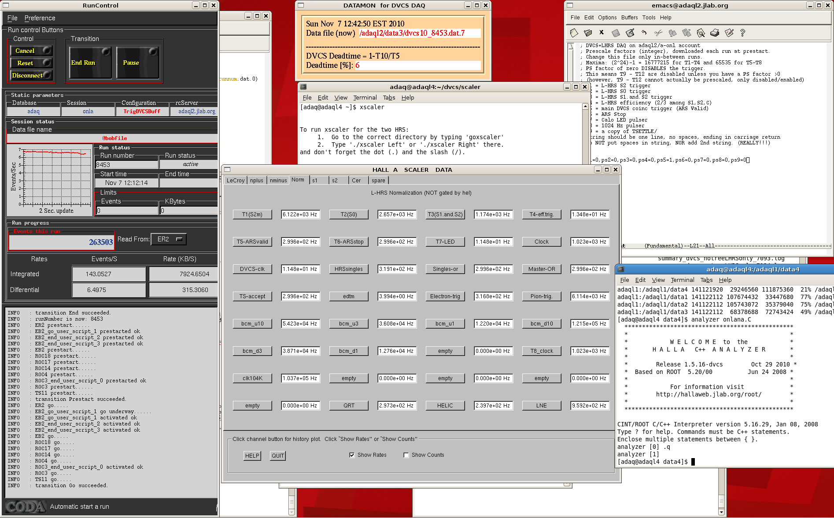Click the End Run transition button
This screenshot has height=518, width=834.
[90, 63]
